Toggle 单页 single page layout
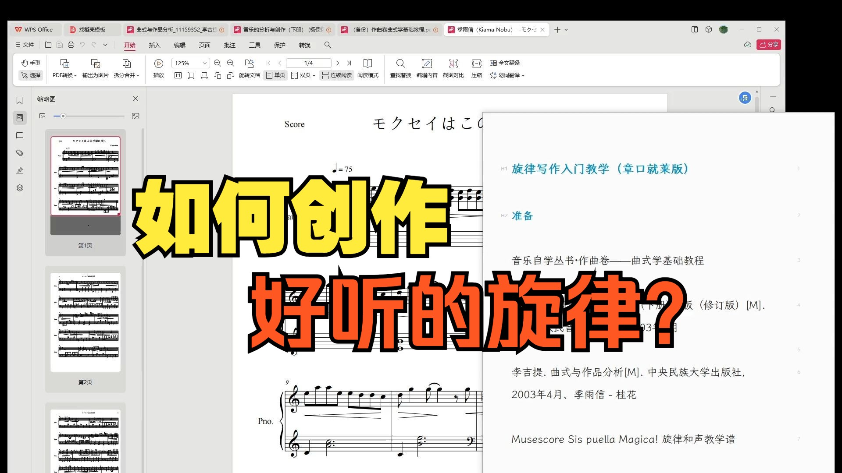The width and height of the screenshot is (842, 473). [275, 75]
